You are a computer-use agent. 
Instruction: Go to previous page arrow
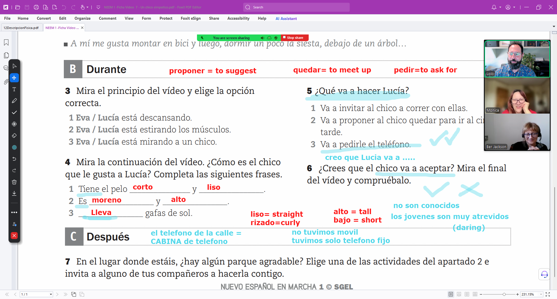click(15, 294)
